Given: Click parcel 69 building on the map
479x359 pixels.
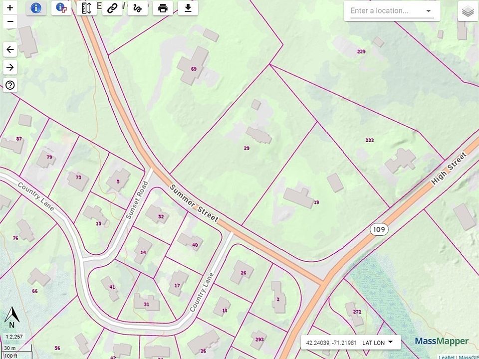Looking at the screenshot, I should [x=192, y=65].
